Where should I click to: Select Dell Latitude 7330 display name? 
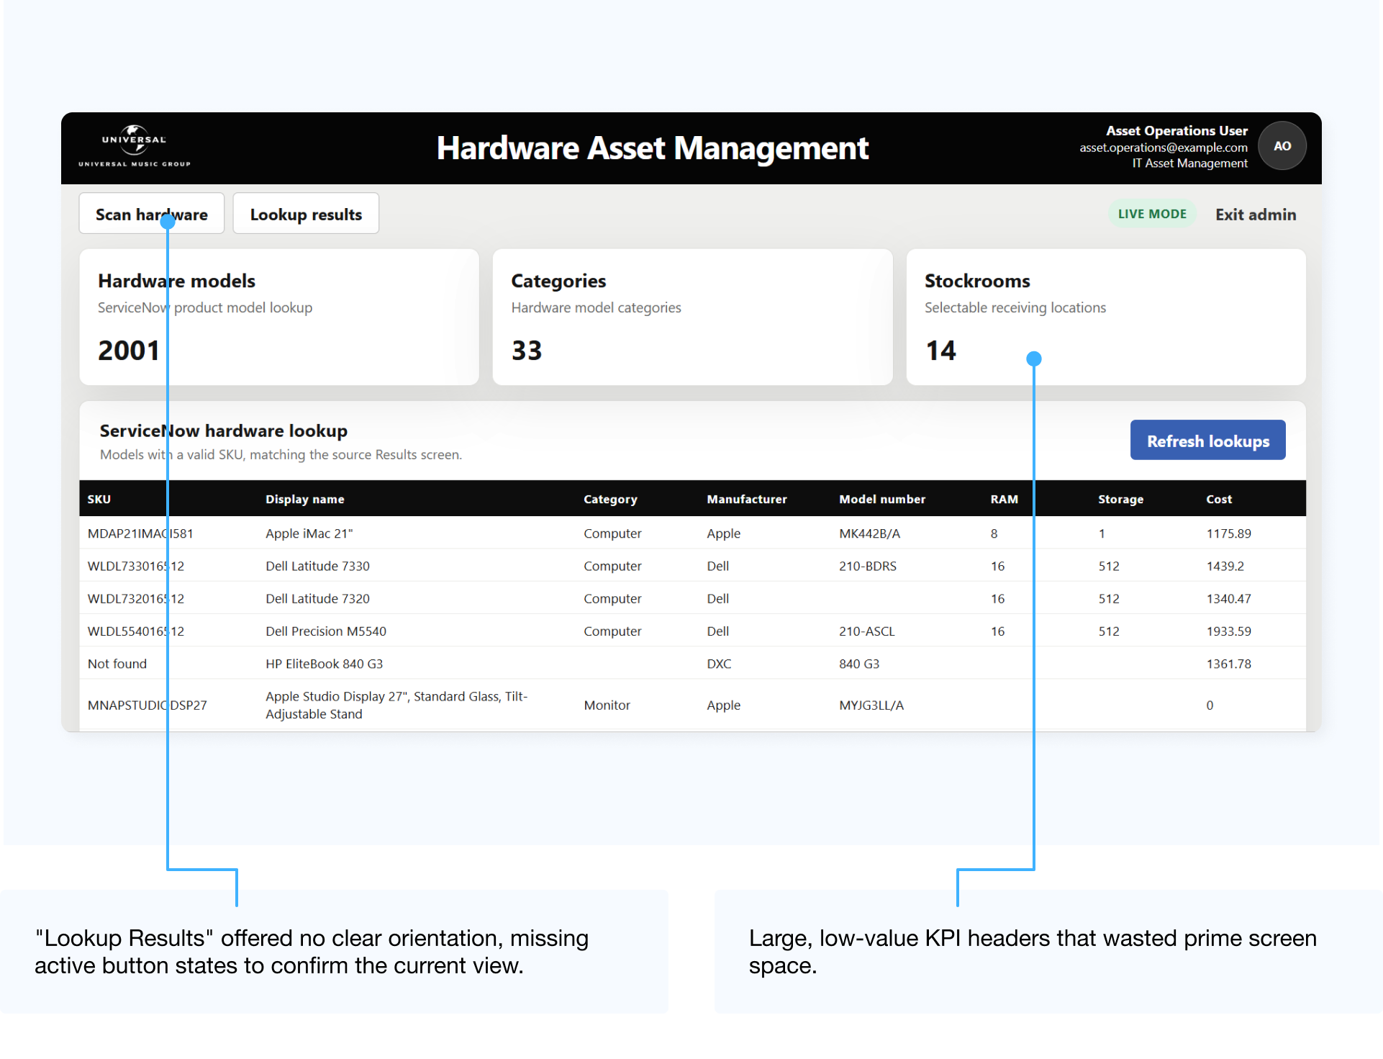point(317,566)
